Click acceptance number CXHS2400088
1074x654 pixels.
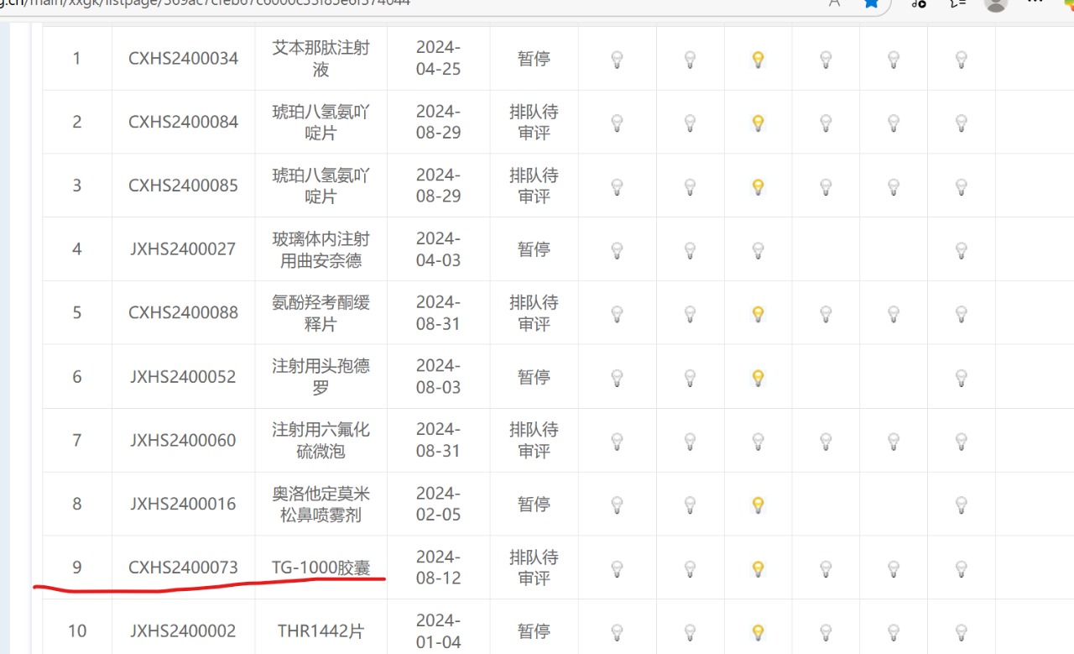click(183, 312)
